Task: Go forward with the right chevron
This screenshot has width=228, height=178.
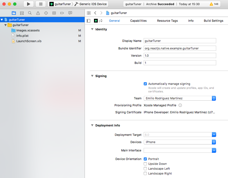Action: point(101,13)
